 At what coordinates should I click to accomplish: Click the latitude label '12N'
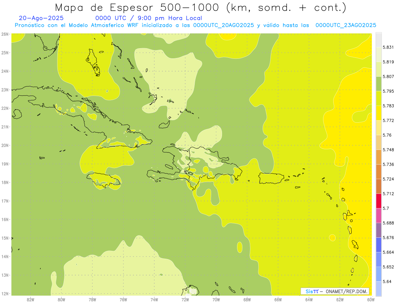click(5, 294)
